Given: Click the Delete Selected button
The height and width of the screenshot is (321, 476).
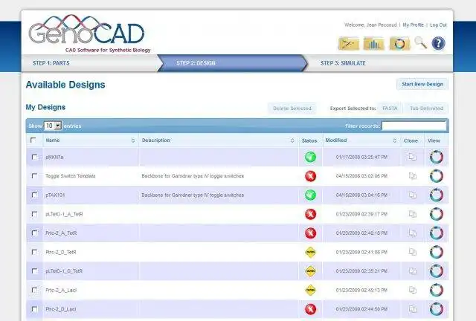Looking at the screenshot, I should coord(292,108).
